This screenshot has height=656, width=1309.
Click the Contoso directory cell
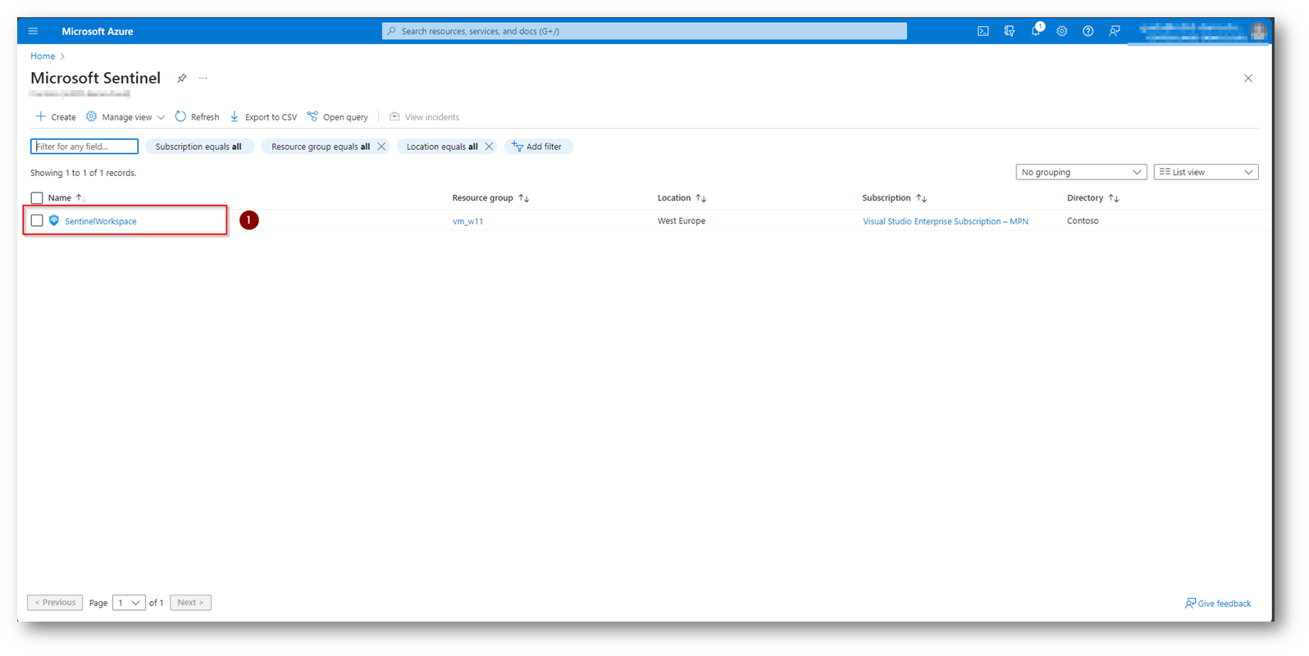(x=1083, y=221)
